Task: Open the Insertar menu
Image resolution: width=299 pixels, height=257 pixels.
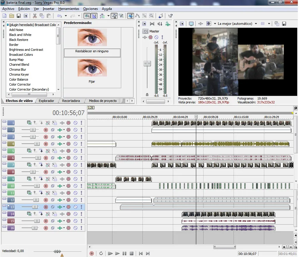Action: point(48,9)
